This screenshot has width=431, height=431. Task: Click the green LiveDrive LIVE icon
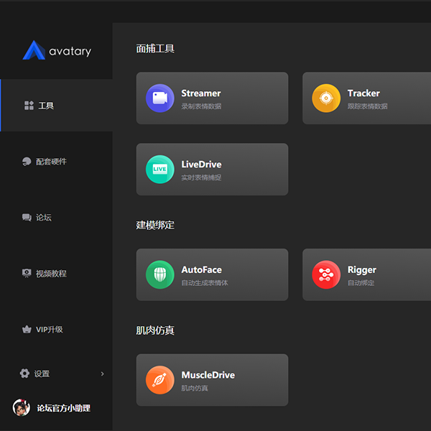coord(159,170)
